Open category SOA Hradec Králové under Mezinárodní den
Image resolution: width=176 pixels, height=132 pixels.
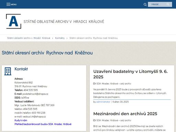pyautogui.click(x=114, y=120)
